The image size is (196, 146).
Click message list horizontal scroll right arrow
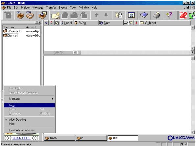(x=193, y=52)
